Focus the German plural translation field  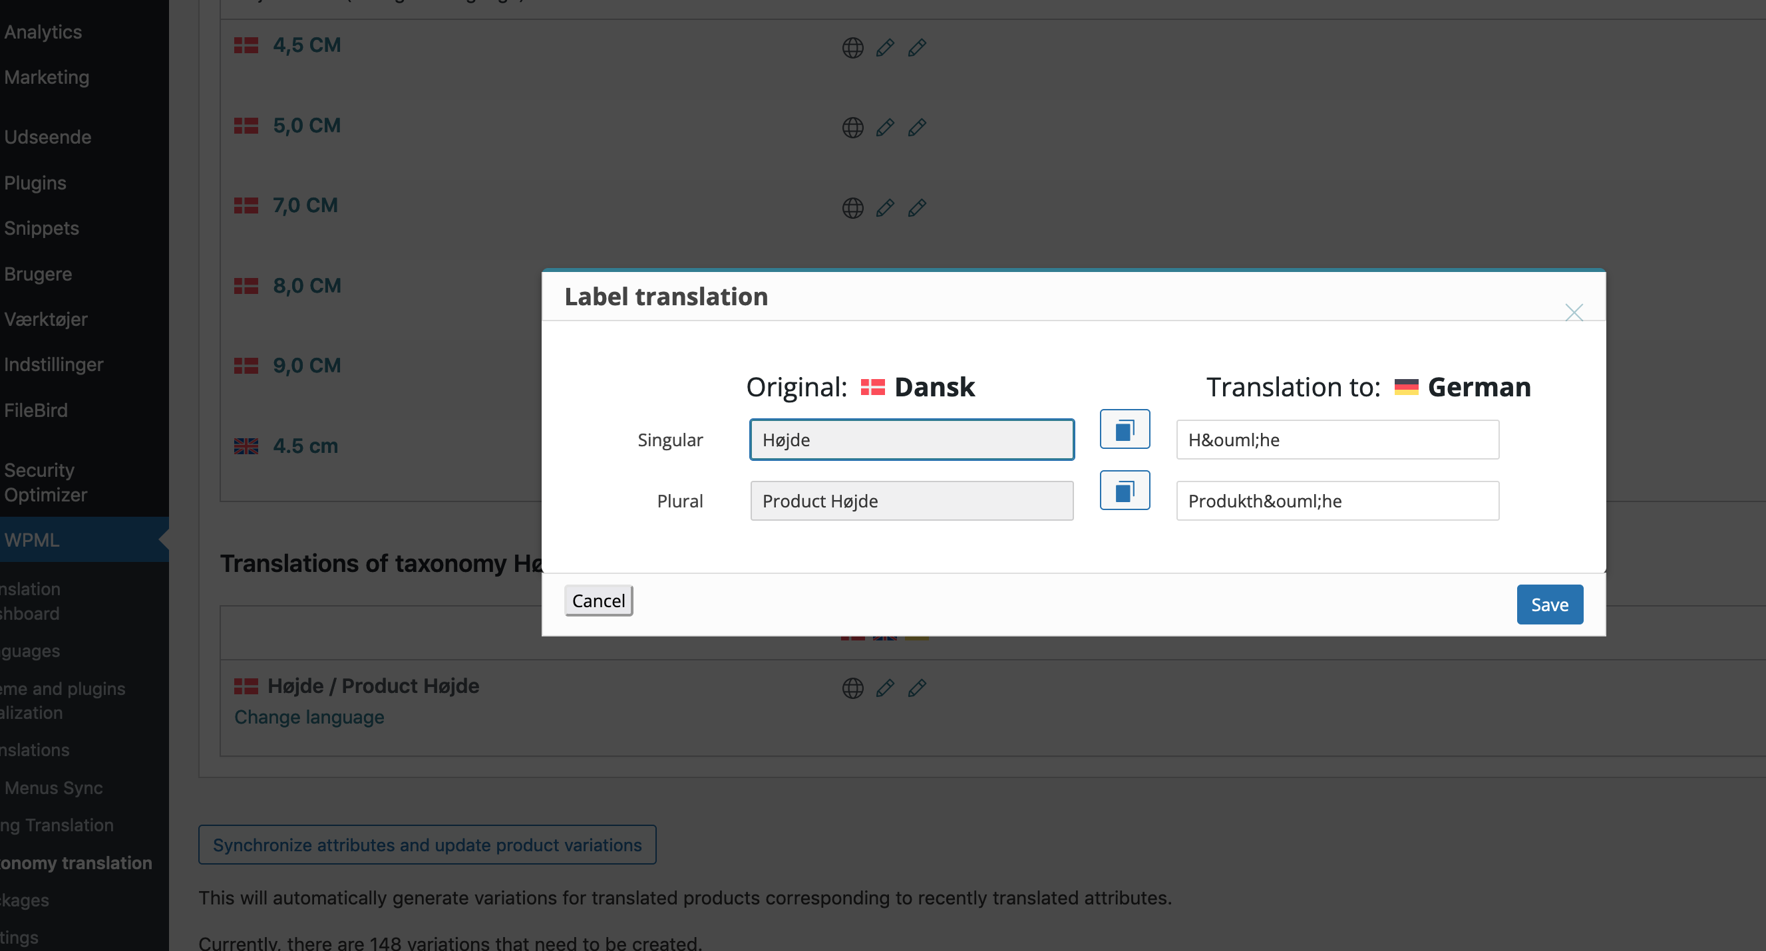1337,501
